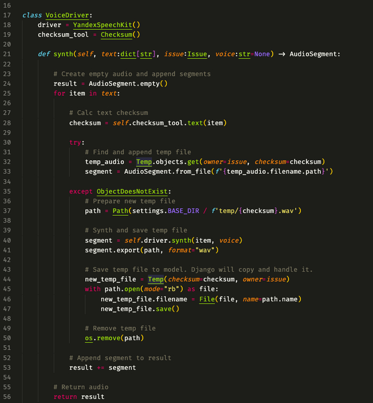Click the synth method name in its definition

[63, 54]
